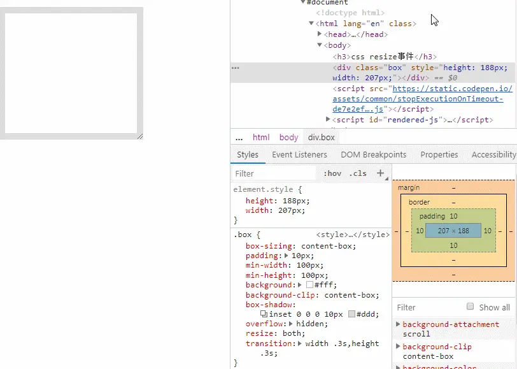
Task: Expand computed background-attachment property
Action: coord(398,324)
